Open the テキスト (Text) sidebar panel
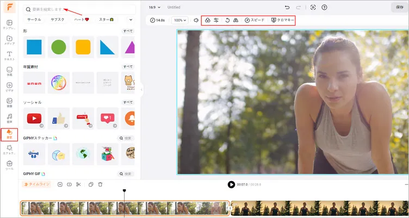The width and height of the screenshot is (409, 218). coord(9,56)
